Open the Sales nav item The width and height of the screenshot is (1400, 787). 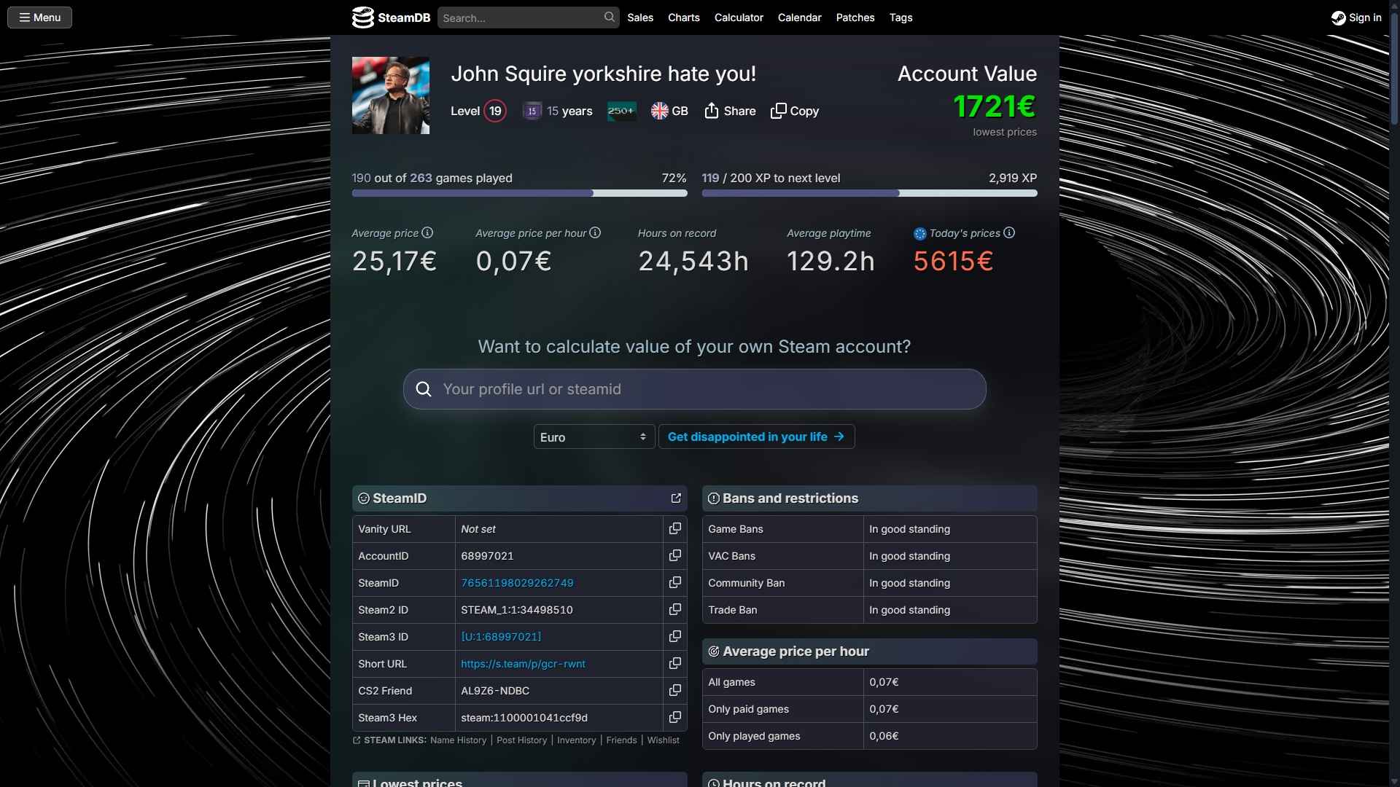[x=640, y=17]
